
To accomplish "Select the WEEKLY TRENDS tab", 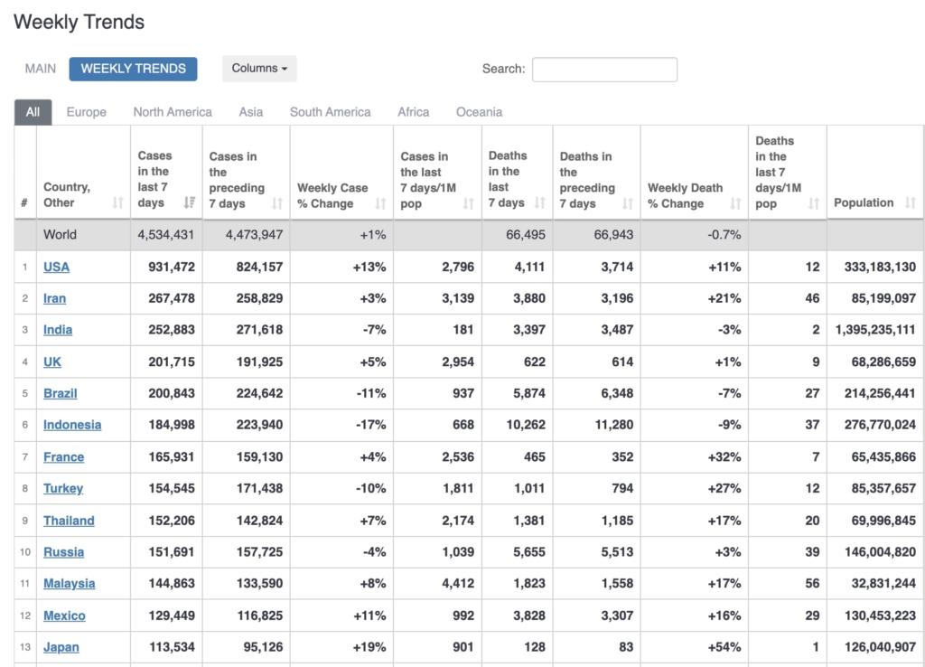I will (133, 69).
